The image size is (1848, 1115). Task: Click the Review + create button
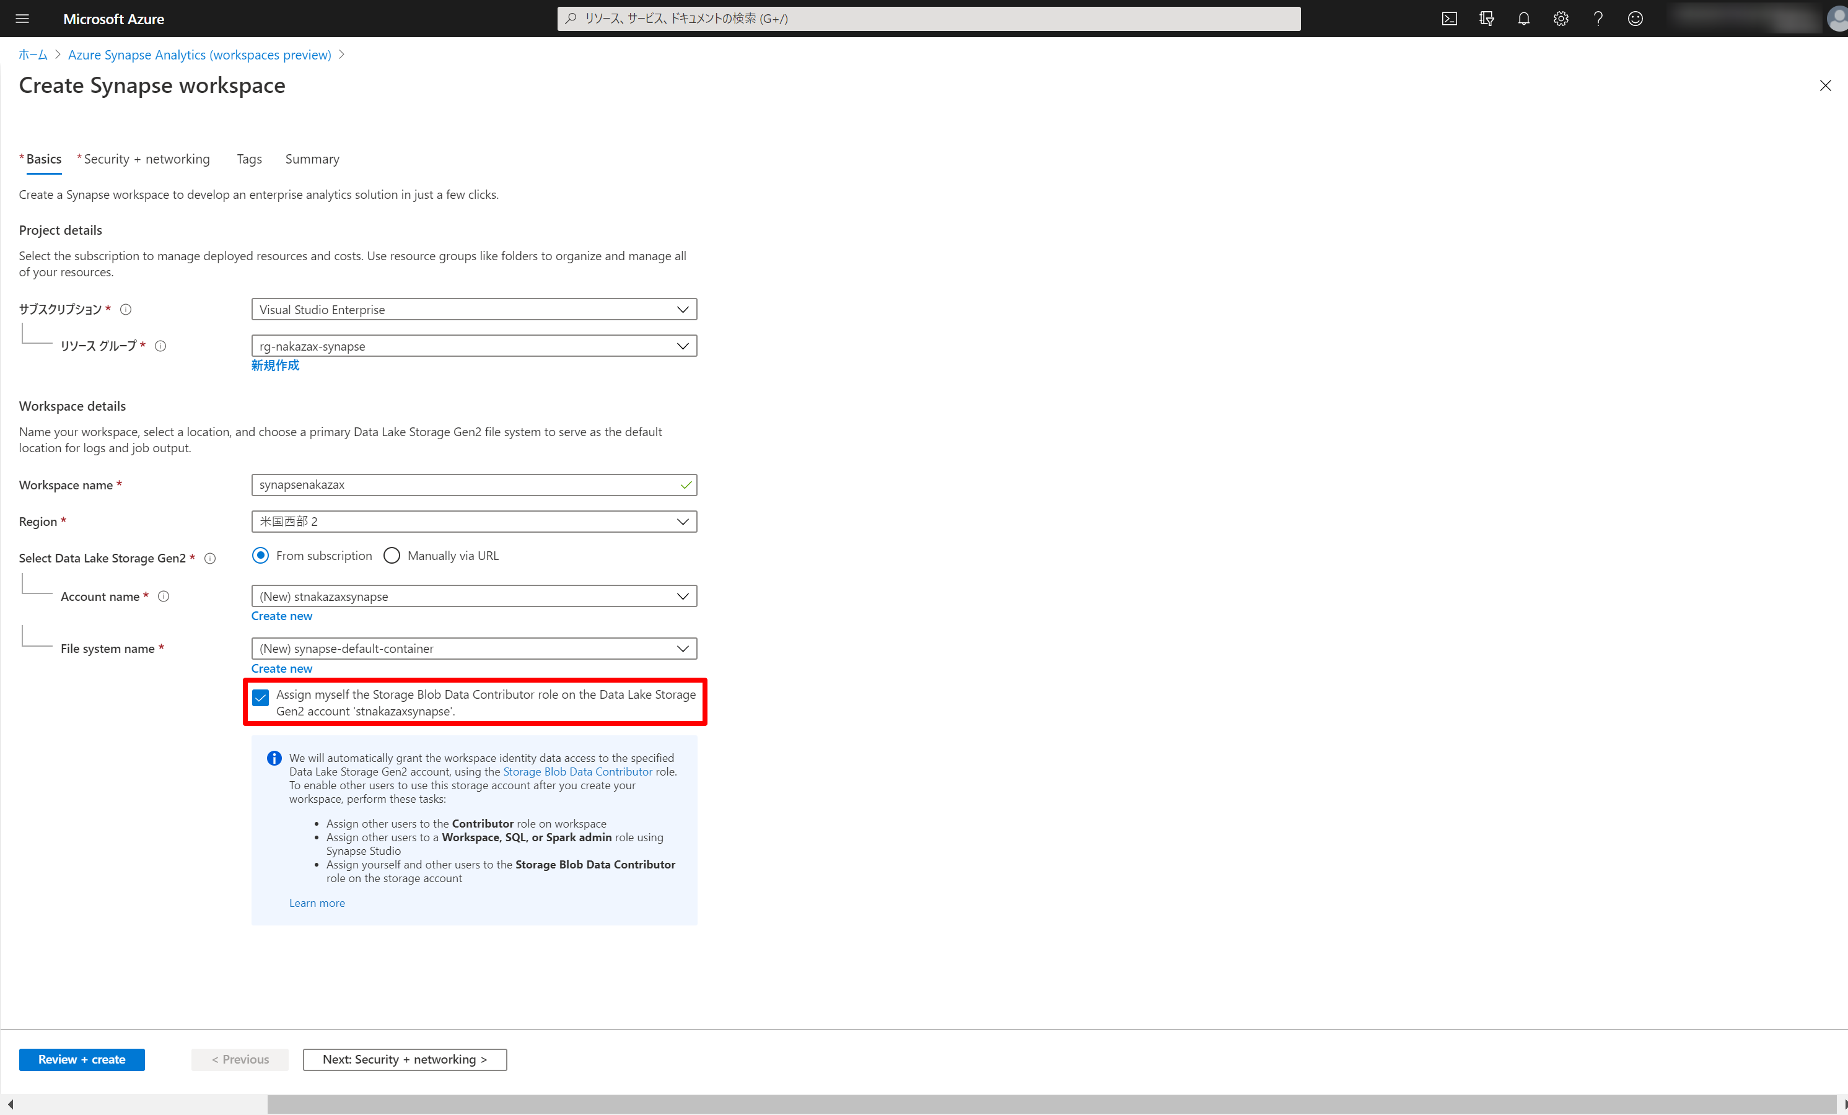tap(82, 1059)
